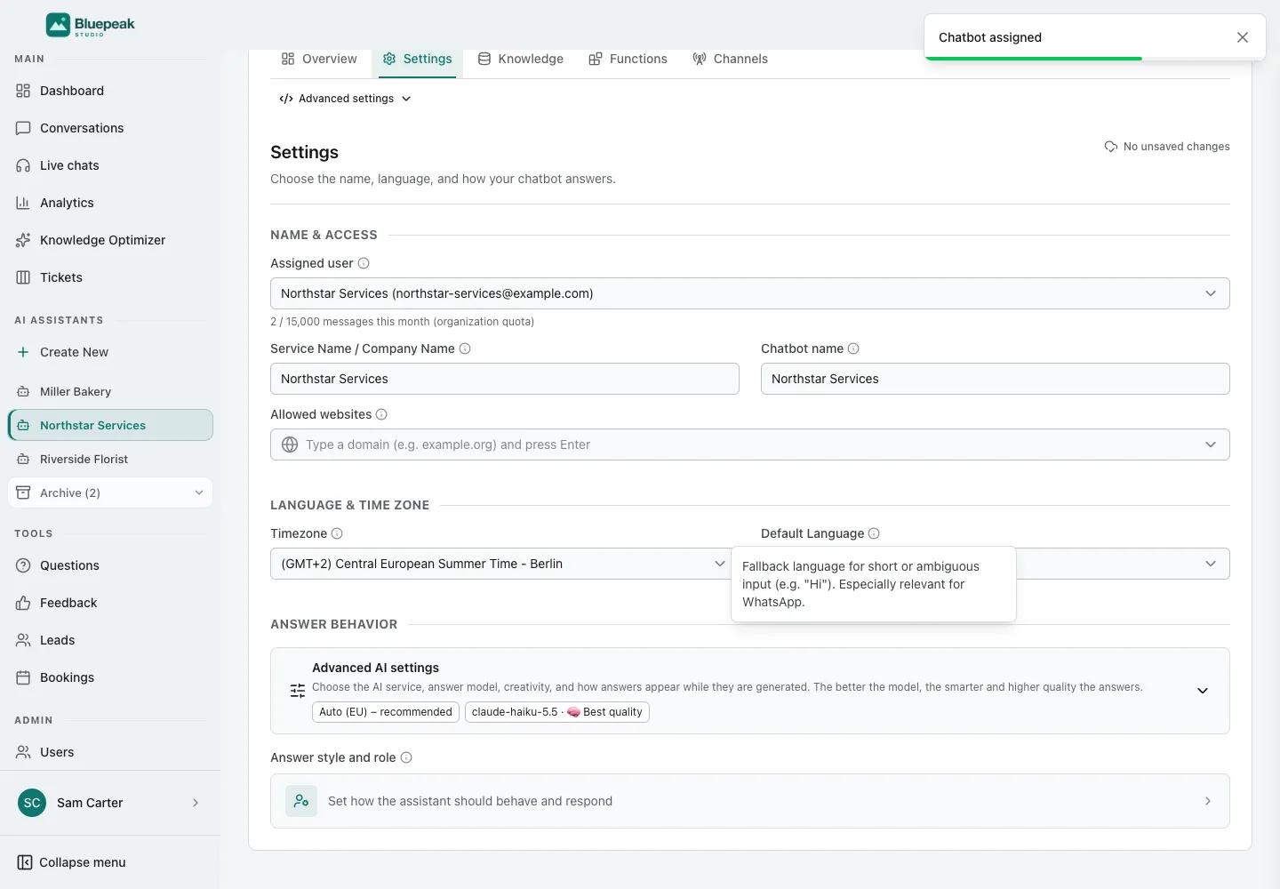Viewport: 1280px width, 889px height.
Task: Click the info icon next to Assigned user
Action: [364, 263]
